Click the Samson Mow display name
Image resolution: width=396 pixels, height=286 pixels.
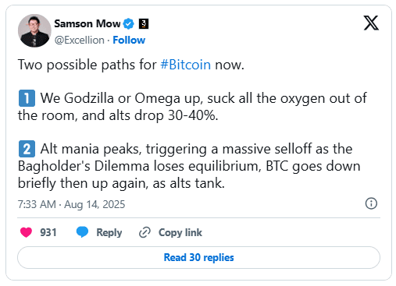pos(87,23)
